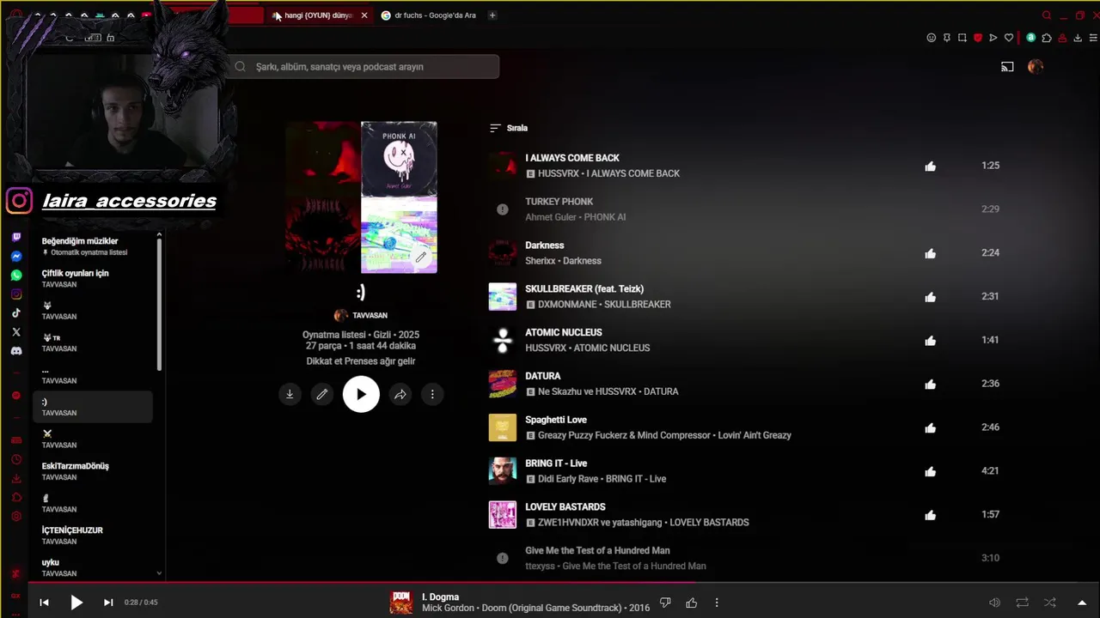Viewport: 1100px width, 618px height.
Task: Open Discord in the Opera sidebar
Action: click(x=16, y=351)
